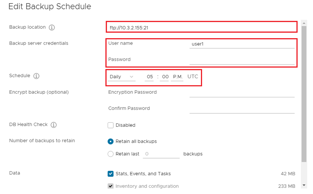The width and height of the screenshot is (313, 194).
Task: Click the Inventory and configuration checkbox
Action: (111, 186)
